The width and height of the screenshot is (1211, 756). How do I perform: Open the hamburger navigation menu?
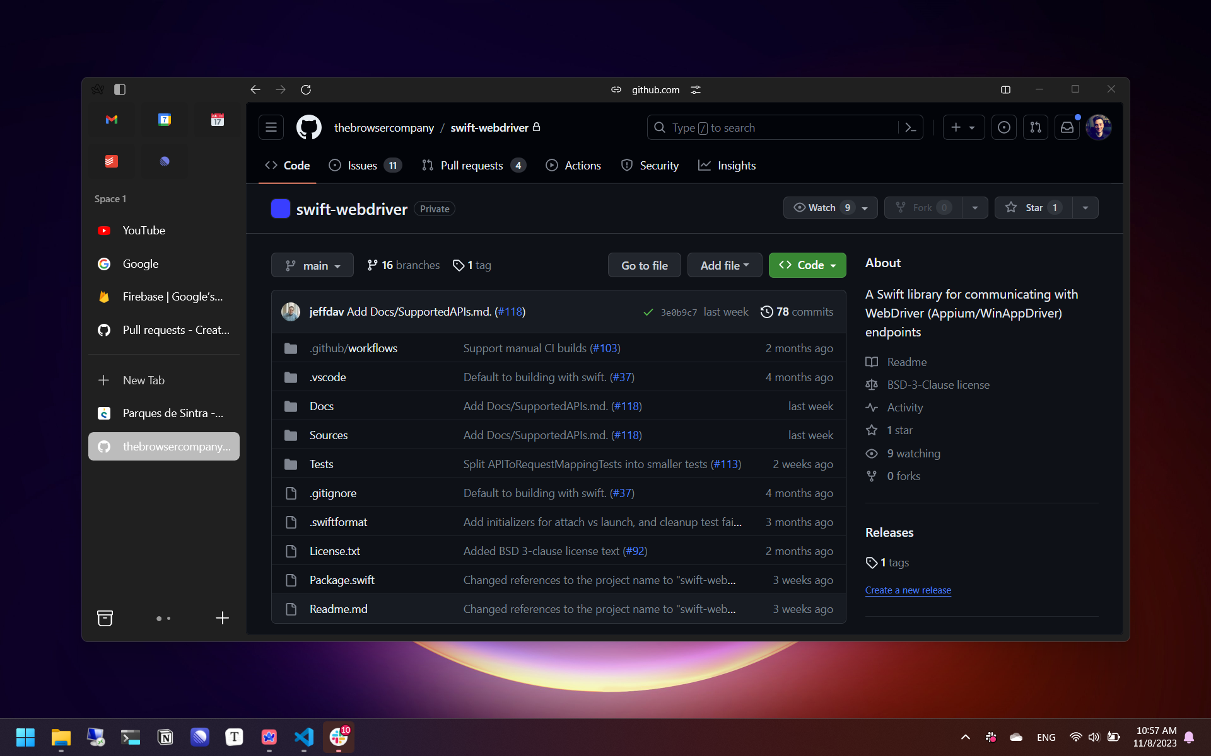point(271,128)
